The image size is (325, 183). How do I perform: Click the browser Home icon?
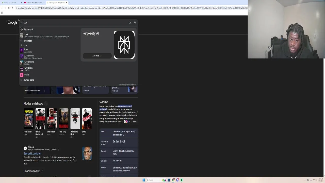[x=12, y=8]
